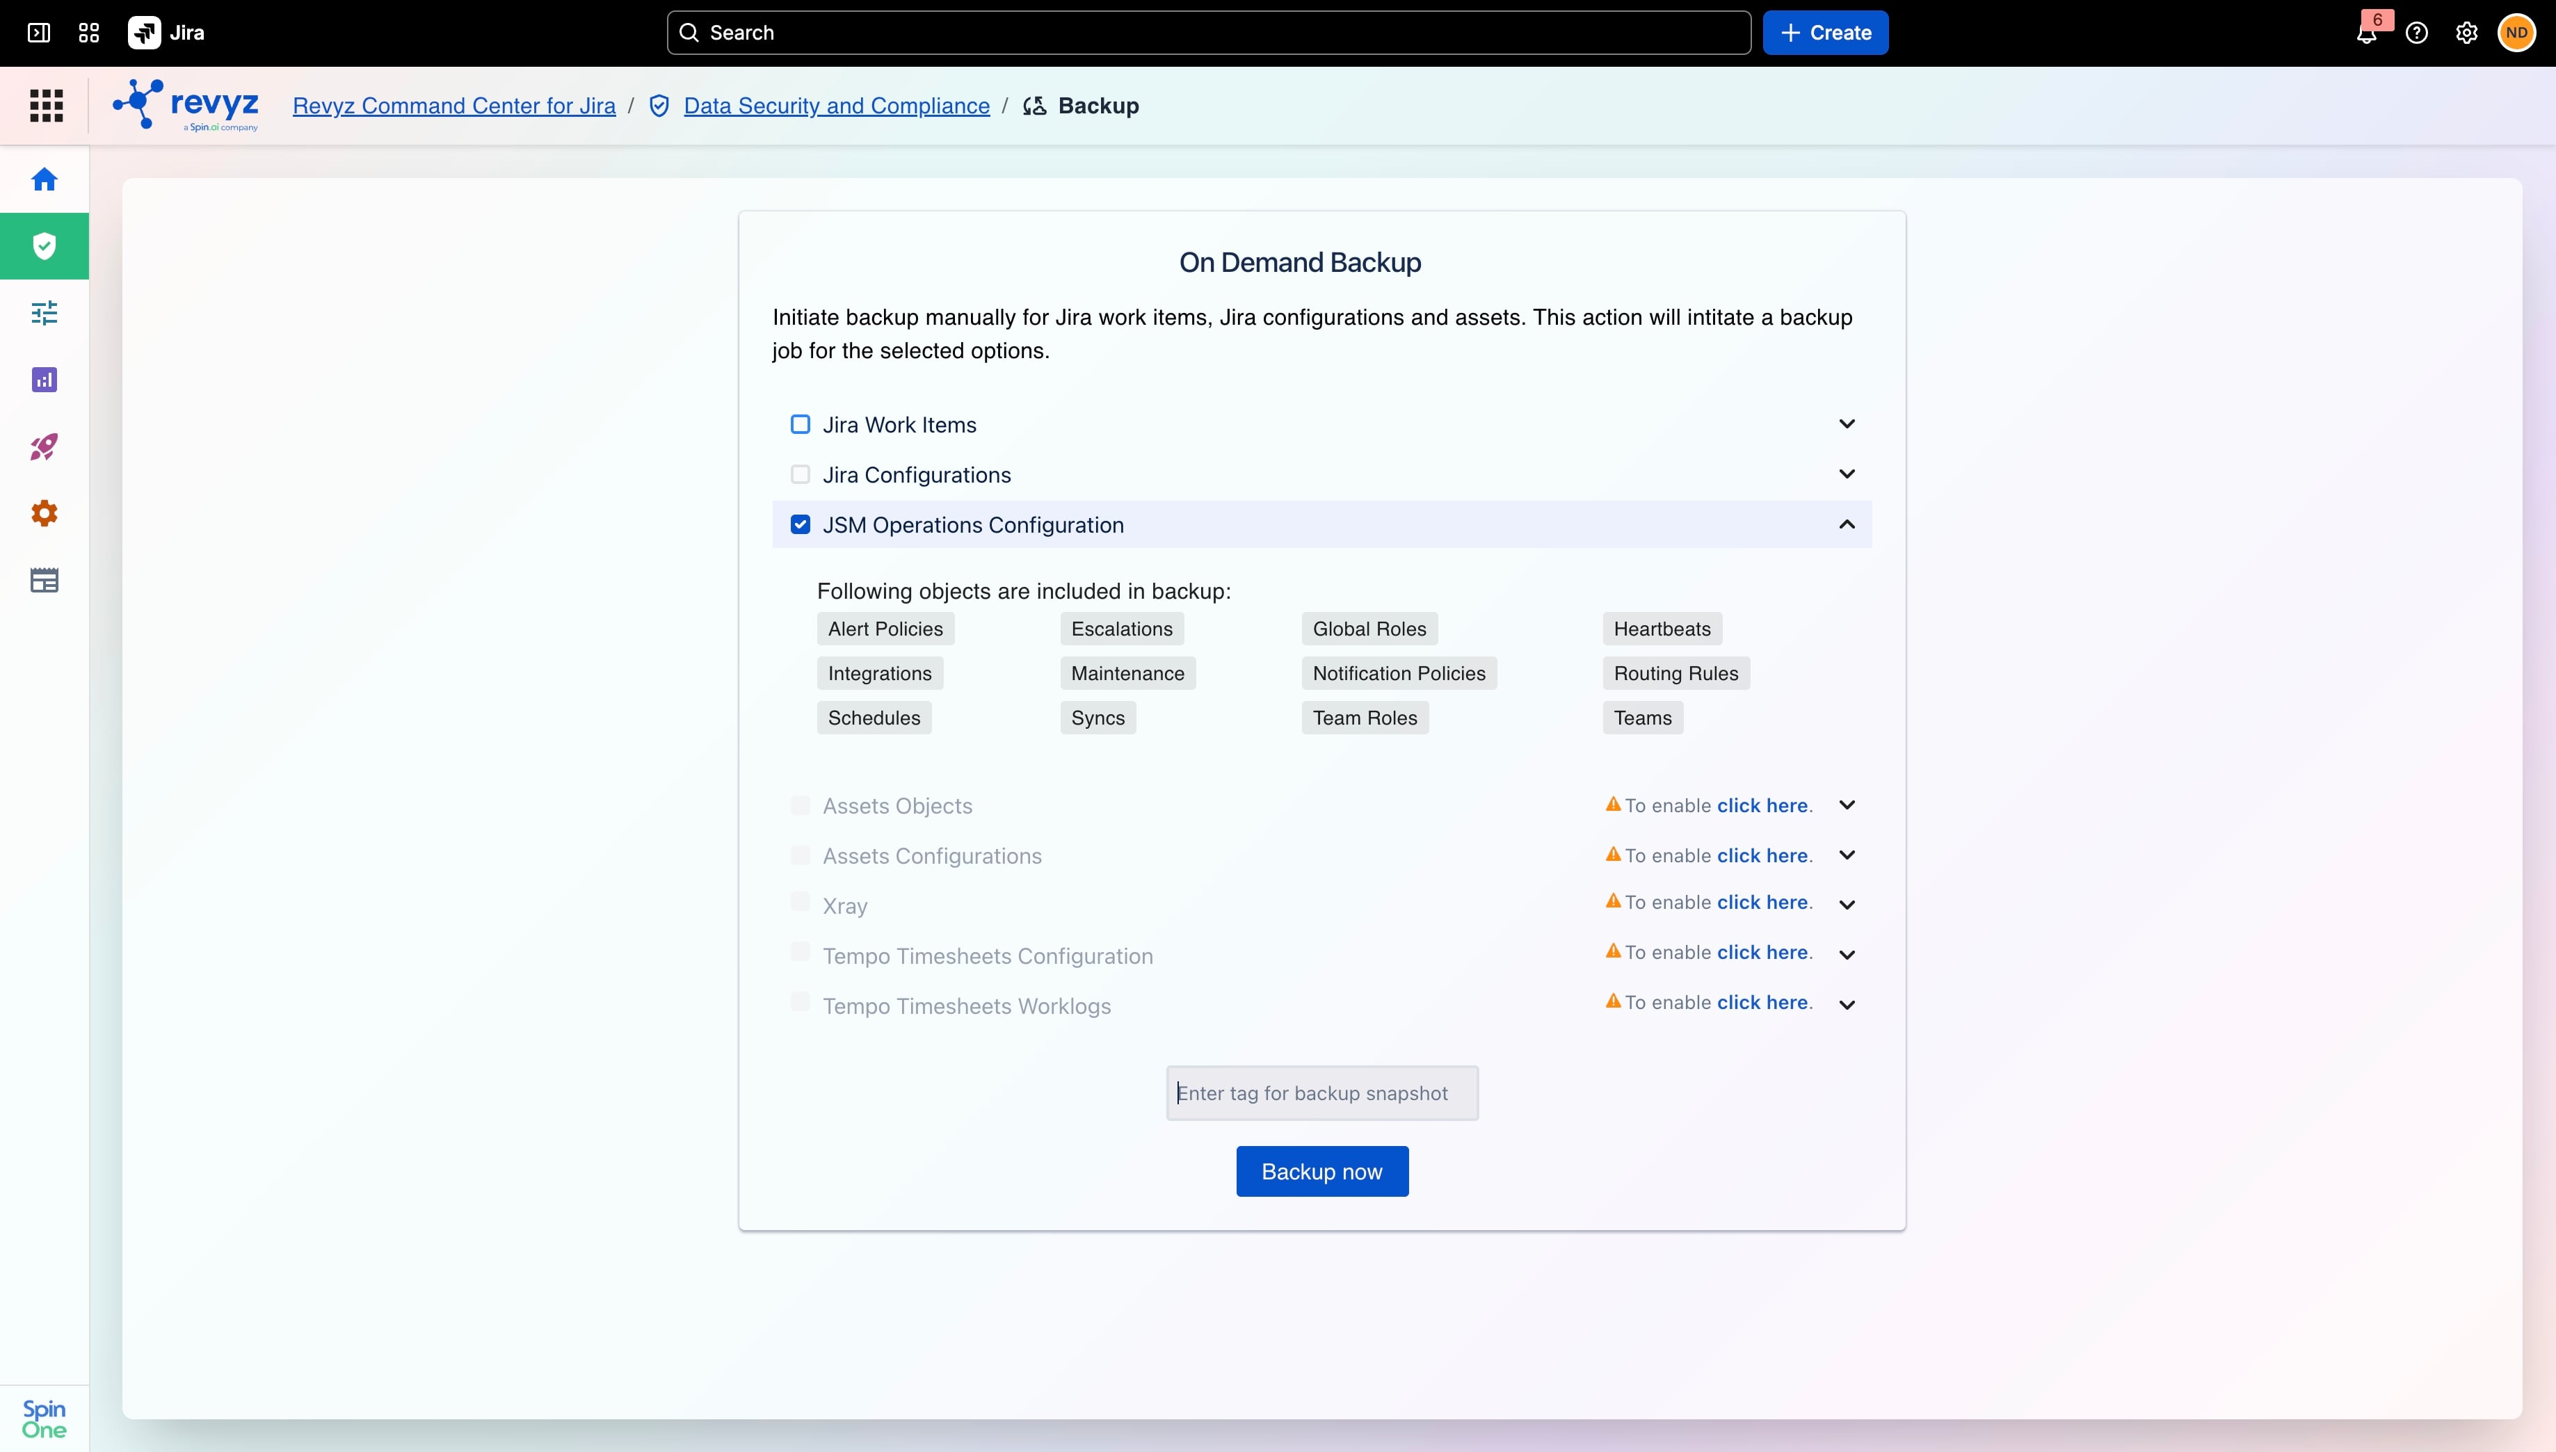Click the Jira logo in top bar
This screenshot has height=1452, width=2556.
[x=166, y=33]
